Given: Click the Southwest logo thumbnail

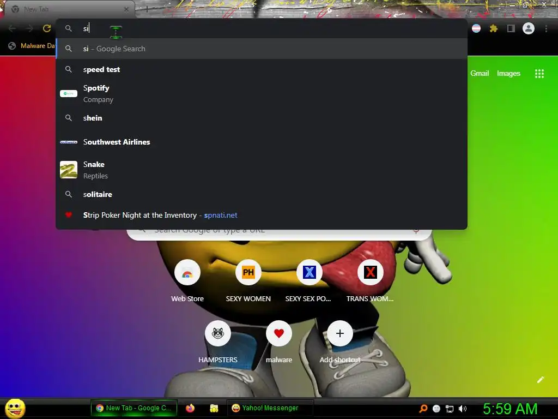Looking at the screenshot, I should (x=68, y=142).
